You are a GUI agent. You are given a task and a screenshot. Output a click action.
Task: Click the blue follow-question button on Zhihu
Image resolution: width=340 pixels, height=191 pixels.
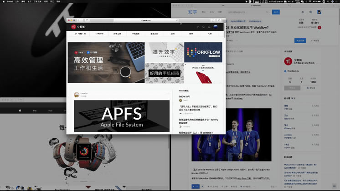[300, 40]
